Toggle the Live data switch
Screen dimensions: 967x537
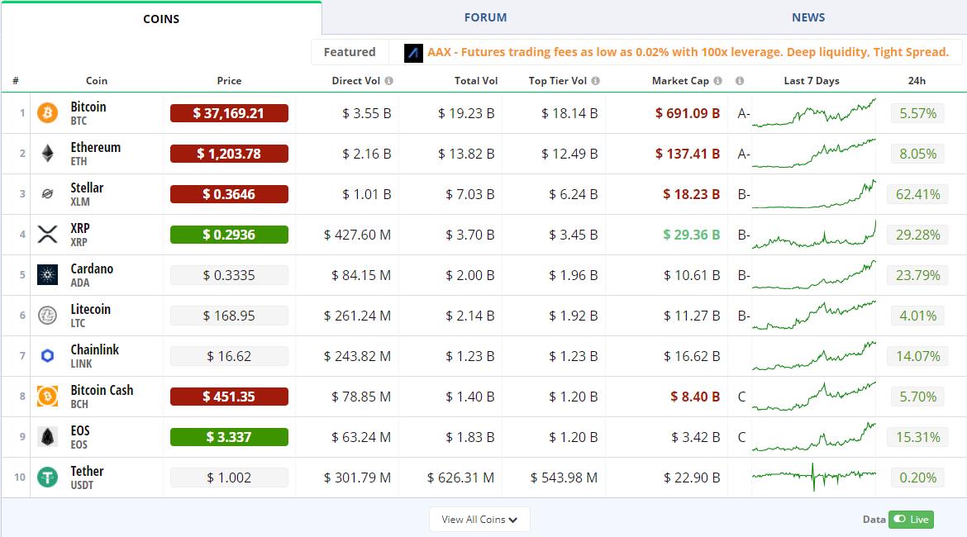pyautogui.click(x=911, y=519)
